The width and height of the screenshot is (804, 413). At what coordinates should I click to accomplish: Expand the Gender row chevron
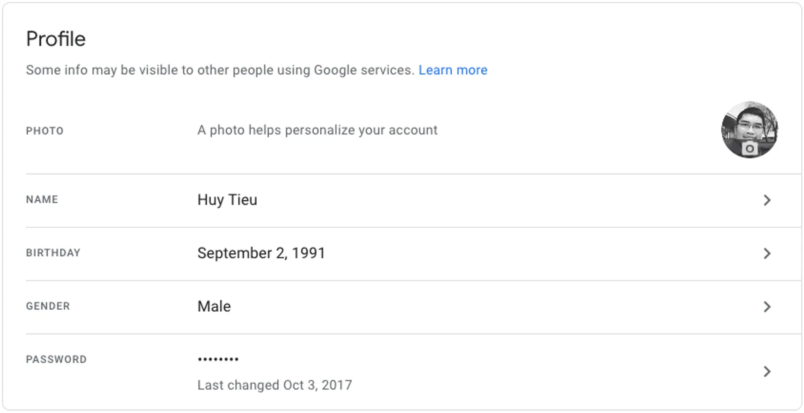pos(767,307)
